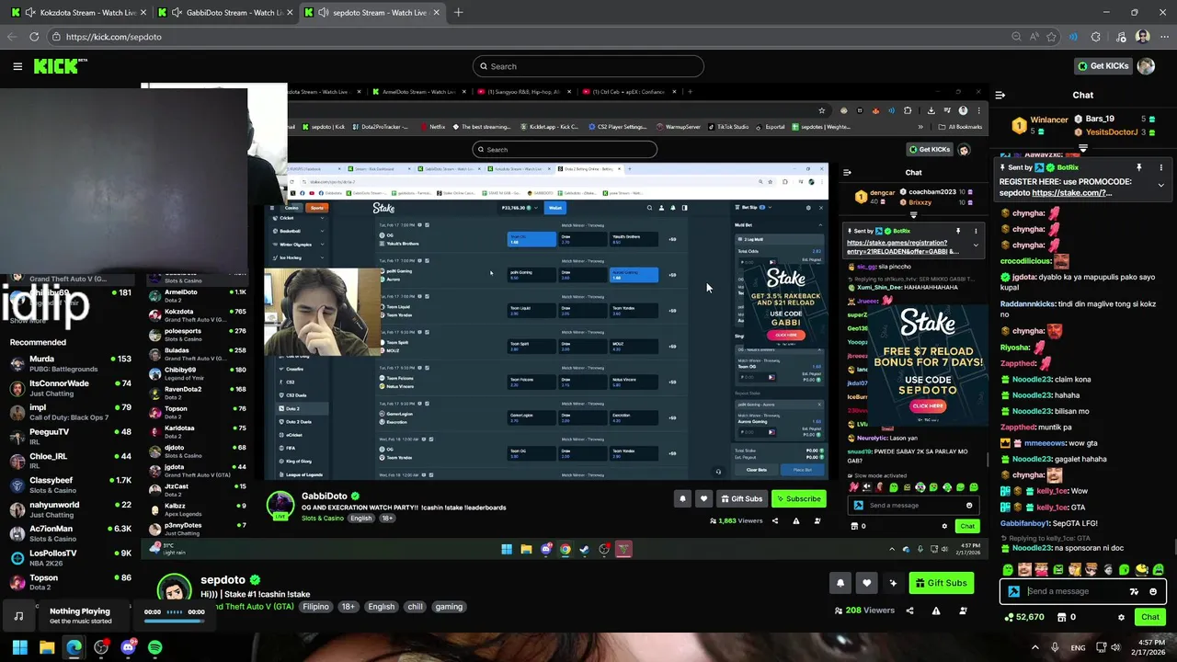This screenshot has height=662, width=1177.
Task: Open the Kick hamburger sidebar menu
Action: coord(17,66)
